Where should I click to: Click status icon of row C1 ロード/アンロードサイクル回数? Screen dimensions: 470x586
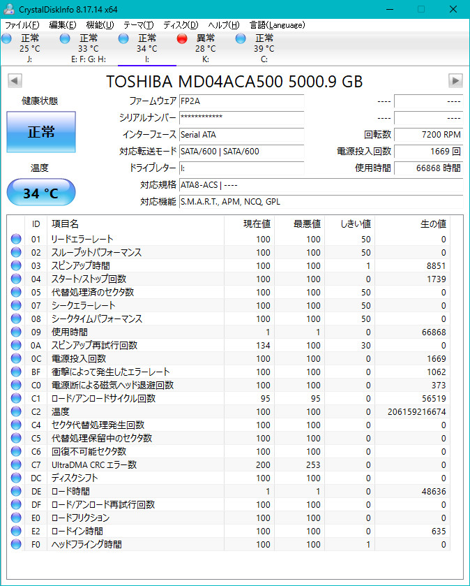[x=16, y=398]
